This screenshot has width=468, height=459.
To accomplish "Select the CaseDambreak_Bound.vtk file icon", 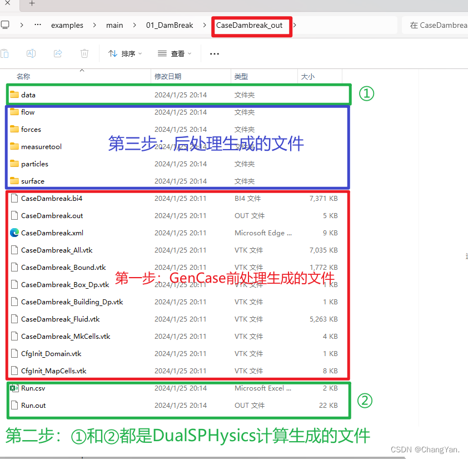I will 14,267.
